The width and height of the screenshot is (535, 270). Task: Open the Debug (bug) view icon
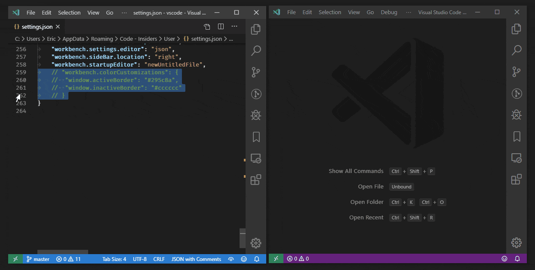pos(256,115)
